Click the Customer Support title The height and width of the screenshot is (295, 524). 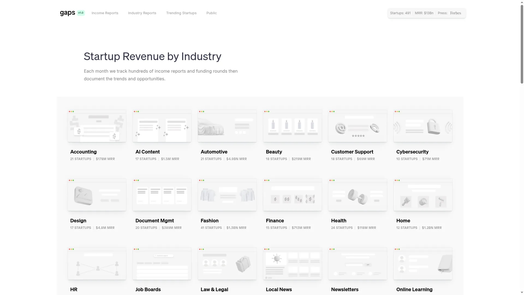click(x=352, y=152)
